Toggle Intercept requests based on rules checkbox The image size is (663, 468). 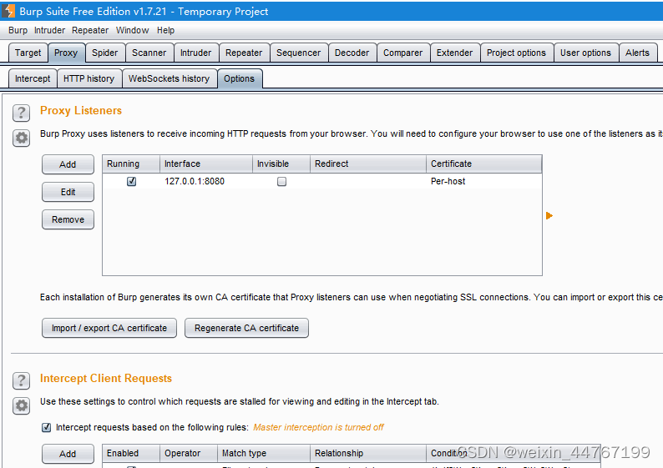pos(47,427)
